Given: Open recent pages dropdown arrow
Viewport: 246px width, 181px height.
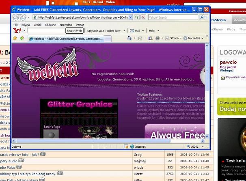Looking at the screenshot, I should point(28,17).
